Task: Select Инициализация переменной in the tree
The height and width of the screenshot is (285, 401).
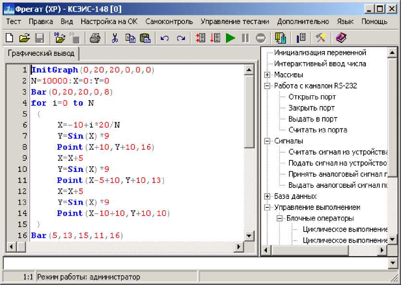Action: point(320,53)
